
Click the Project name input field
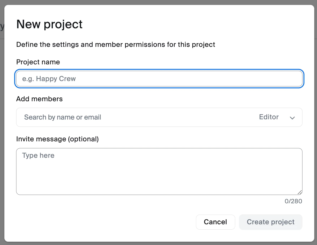159,79
